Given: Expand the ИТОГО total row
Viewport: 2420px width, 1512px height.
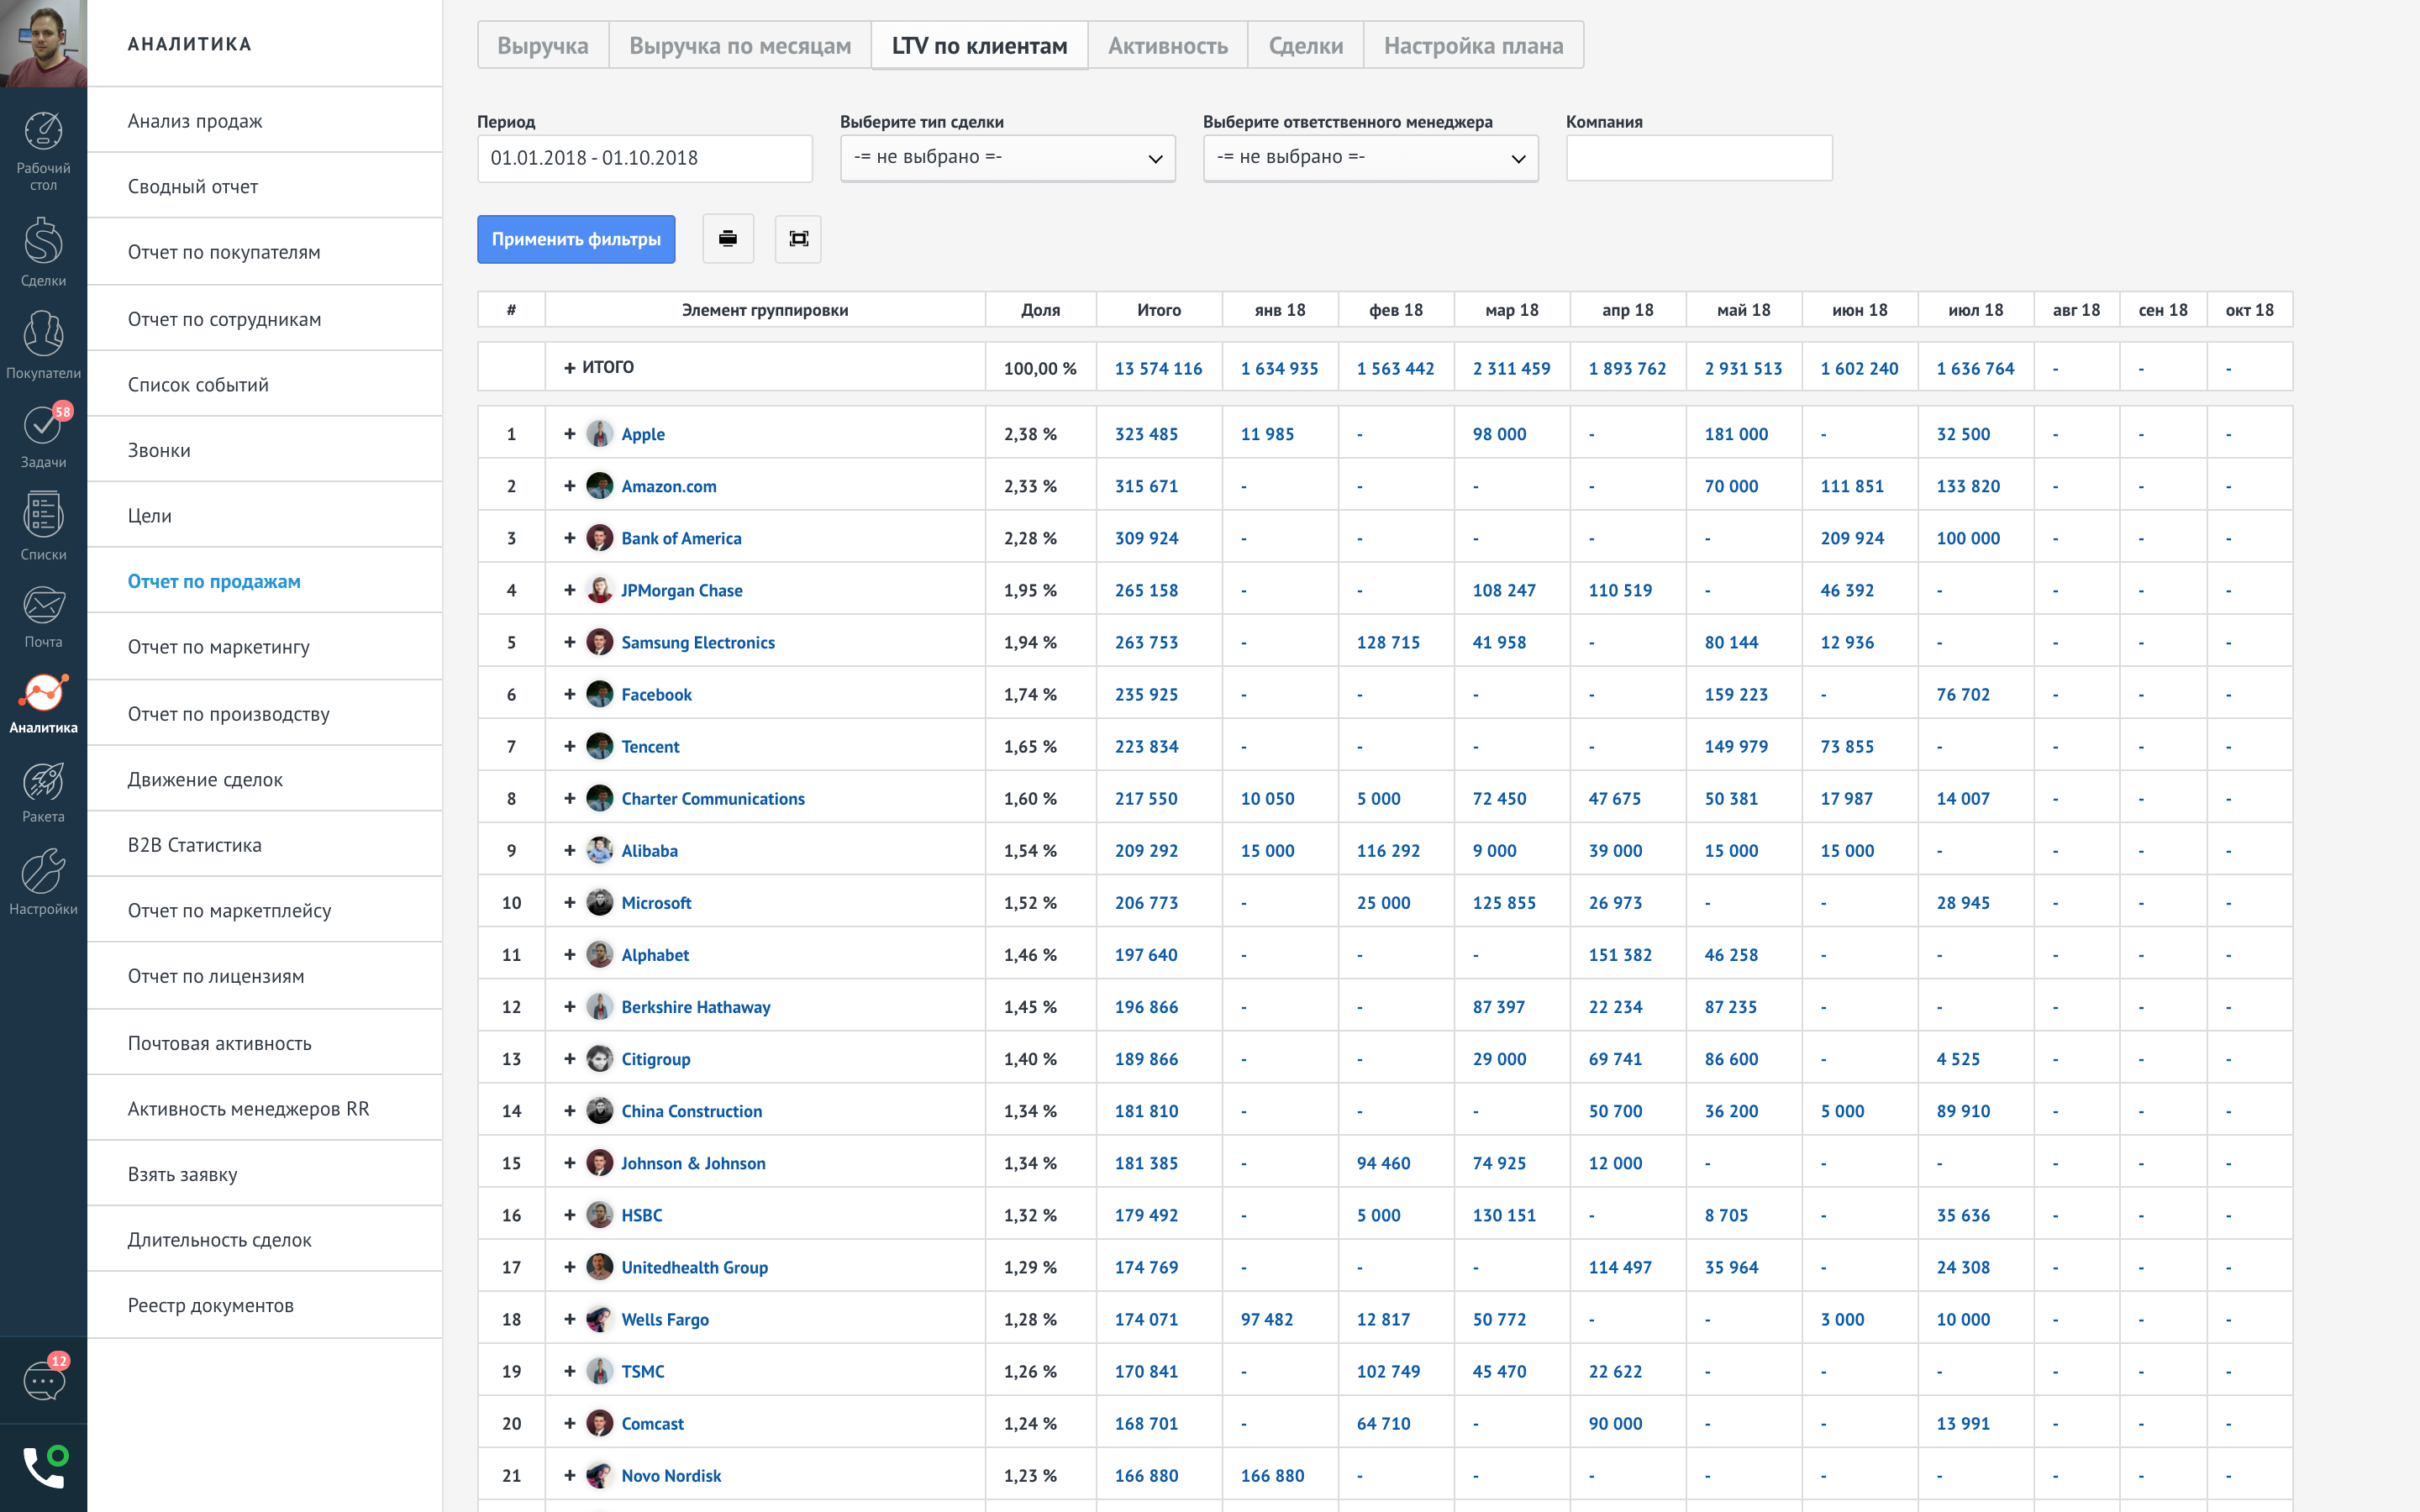Looking at the screenshot, I should (569, 367).
